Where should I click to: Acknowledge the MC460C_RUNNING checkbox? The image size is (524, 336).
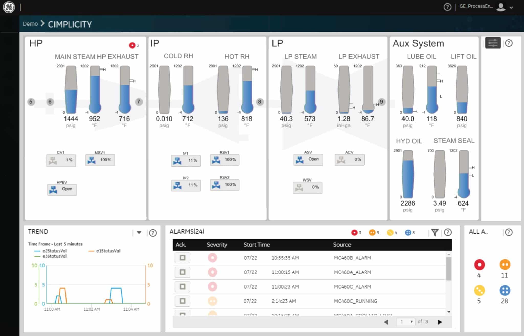click(182, 301)
